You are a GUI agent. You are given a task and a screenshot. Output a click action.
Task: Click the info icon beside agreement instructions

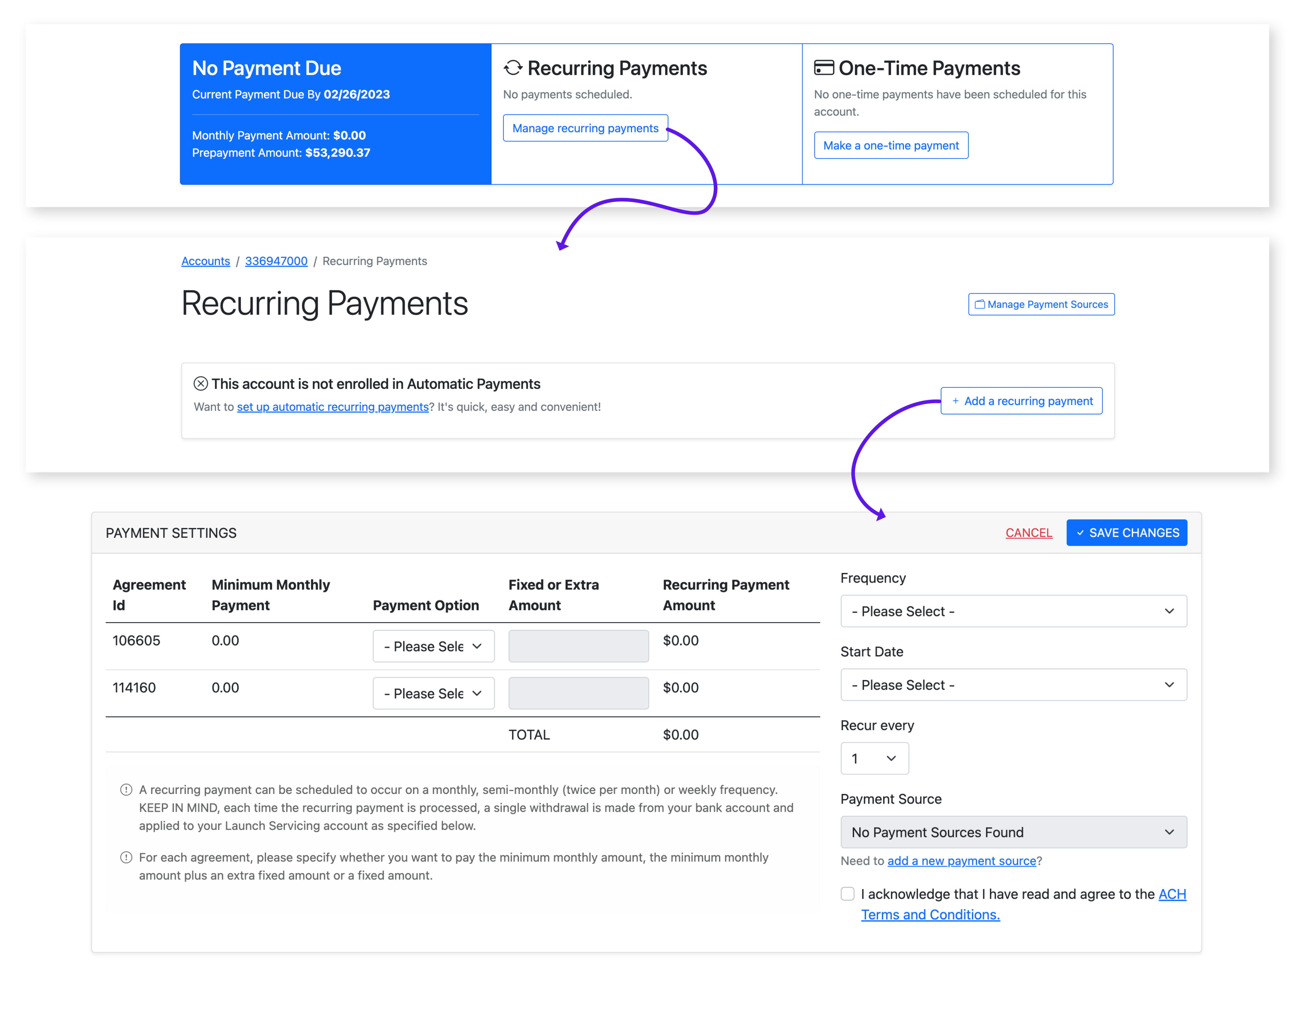(x=126, y=858)
